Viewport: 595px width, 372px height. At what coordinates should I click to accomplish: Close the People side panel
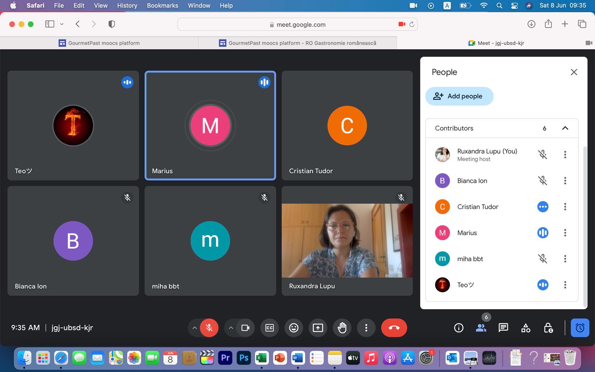(574, 72)
